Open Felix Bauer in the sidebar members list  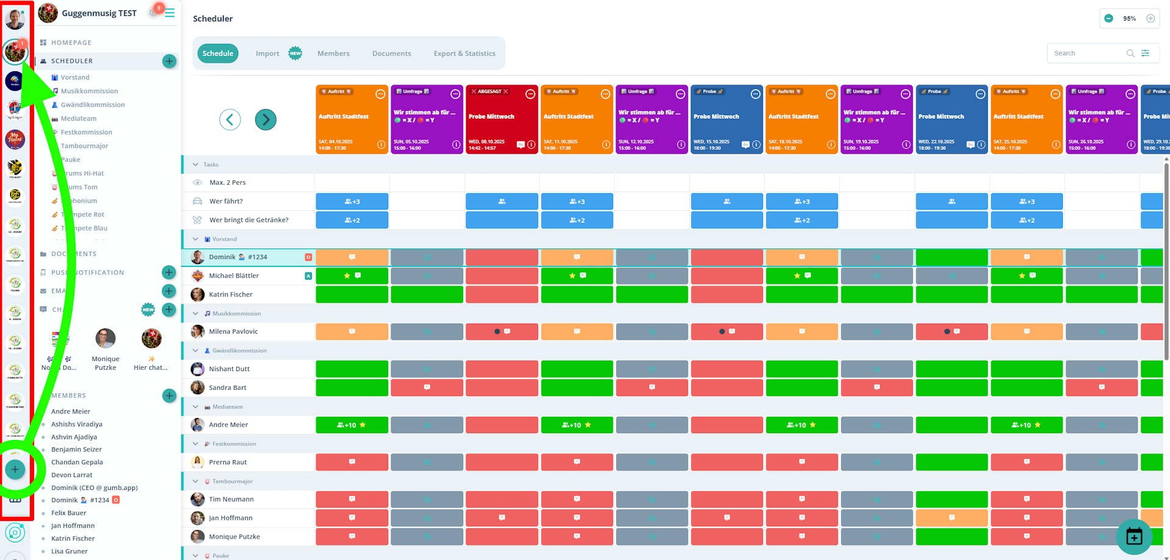[x=69, y=512]
